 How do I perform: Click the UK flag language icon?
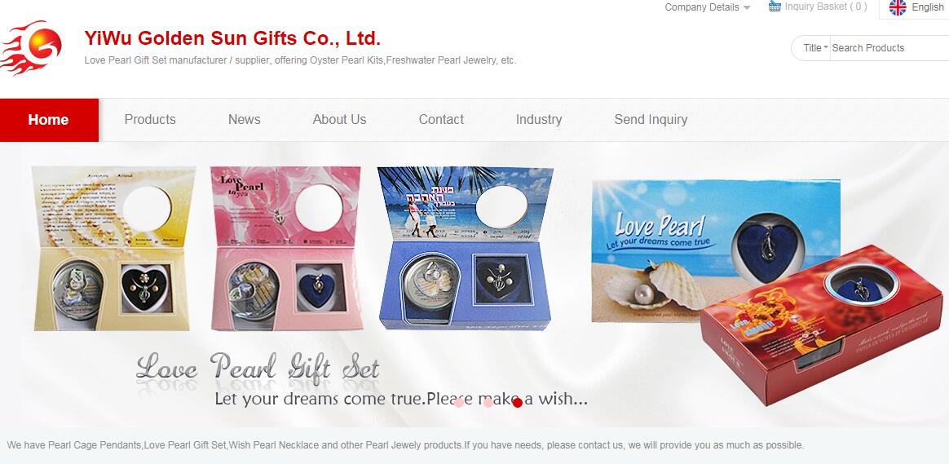pyautogui.click(x=898, y=7)
